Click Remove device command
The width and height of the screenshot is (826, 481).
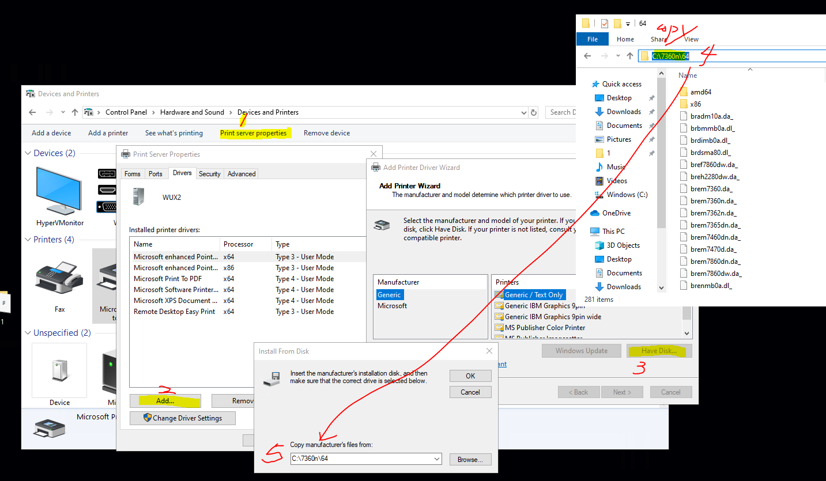point(327,133)
